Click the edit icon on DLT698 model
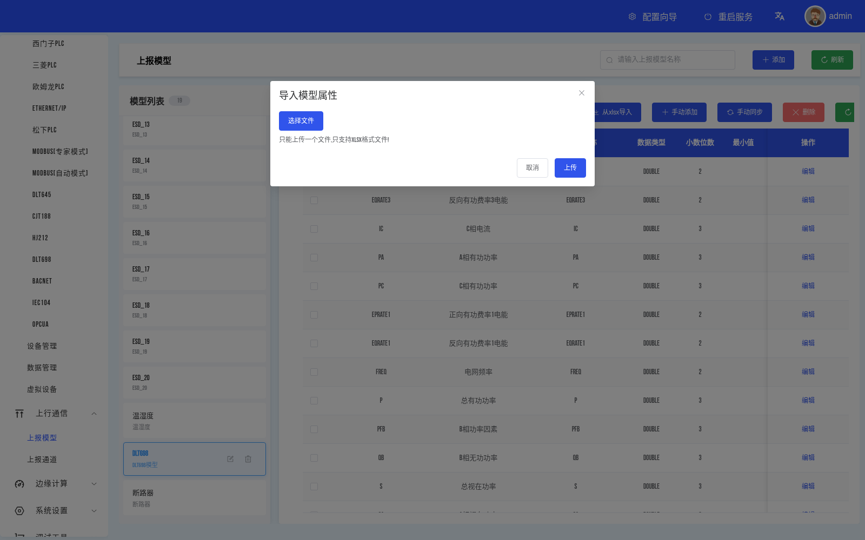 (230, 459)
